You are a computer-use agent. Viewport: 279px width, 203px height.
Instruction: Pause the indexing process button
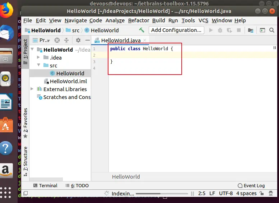click(x=192, y=194)
